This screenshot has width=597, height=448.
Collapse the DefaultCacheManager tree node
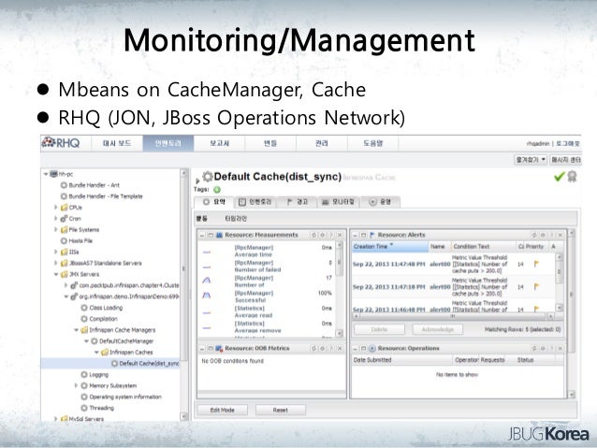[x=86, y=341]
